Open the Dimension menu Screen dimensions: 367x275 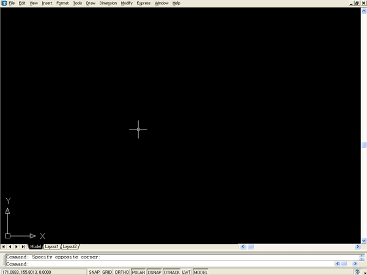point(108,3)
